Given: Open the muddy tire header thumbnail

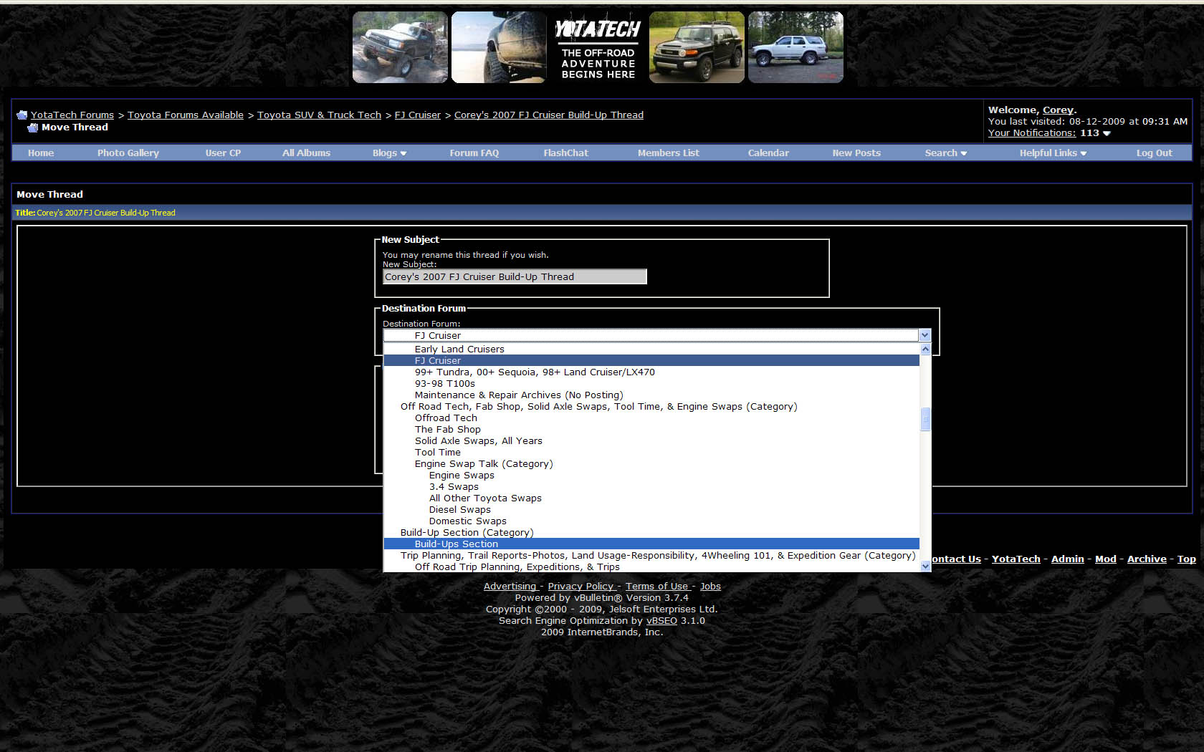Looking at the screenshot, I should 499,47.
